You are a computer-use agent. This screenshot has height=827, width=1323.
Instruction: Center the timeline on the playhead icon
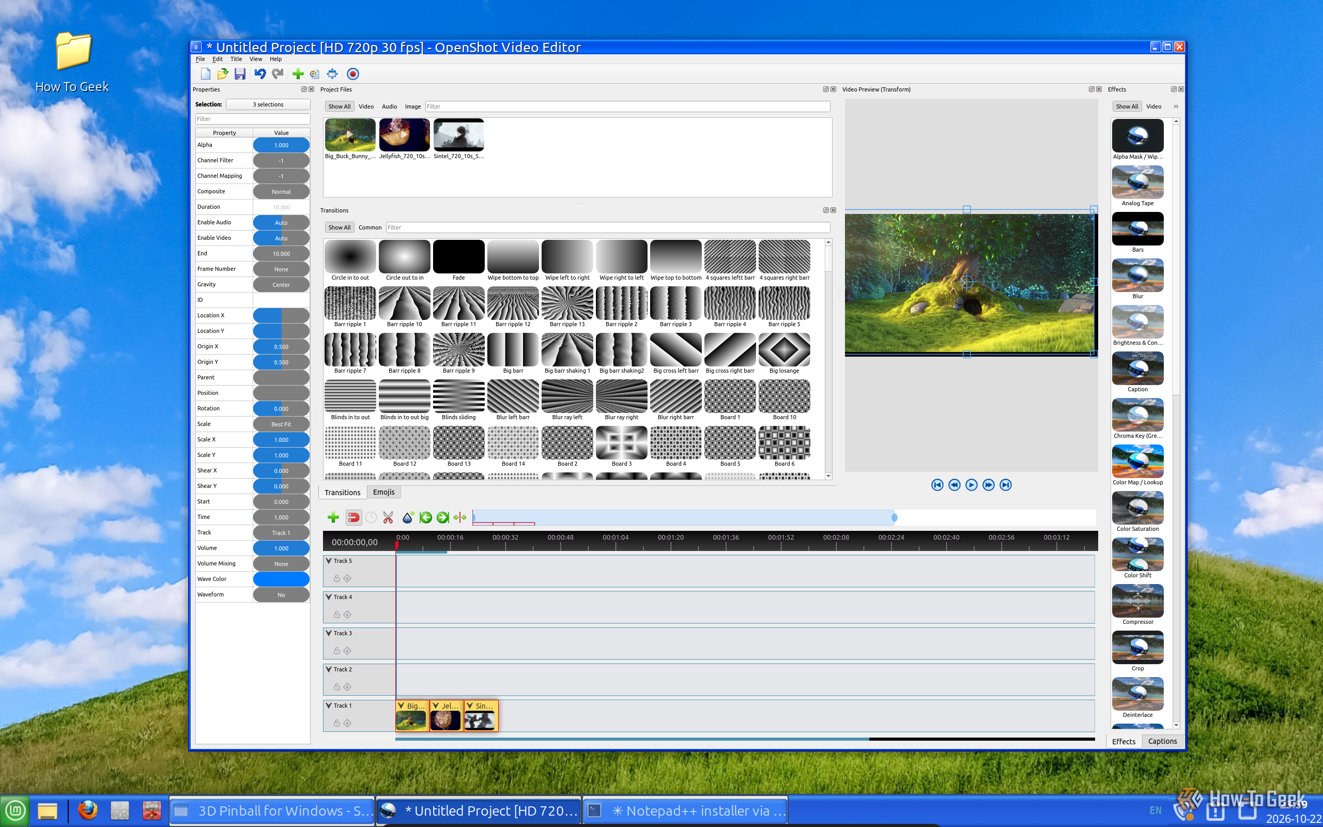460,517
